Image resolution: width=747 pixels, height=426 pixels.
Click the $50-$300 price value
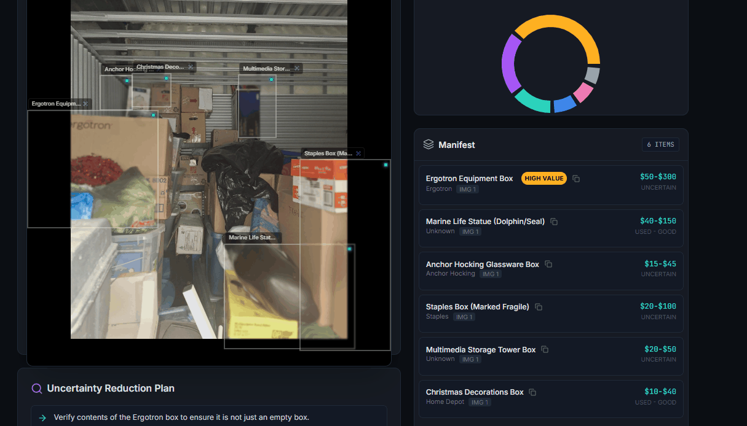tap(658, 177)
